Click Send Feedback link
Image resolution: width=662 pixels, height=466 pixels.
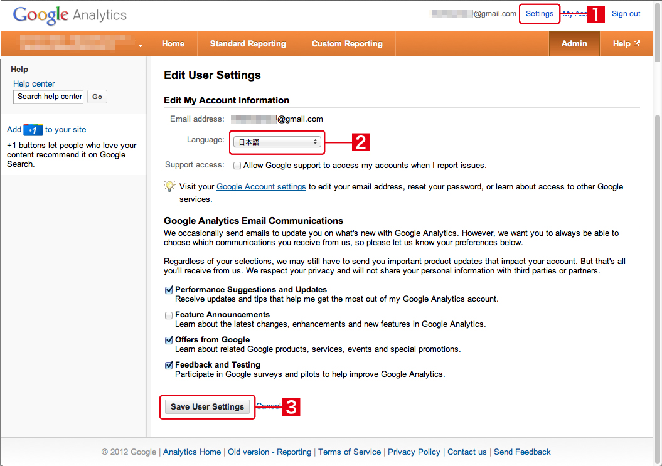point(522,452)
